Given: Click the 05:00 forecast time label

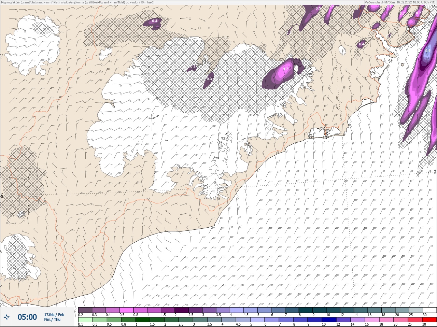Looking at the screenshot, I should tap(27, 317).
